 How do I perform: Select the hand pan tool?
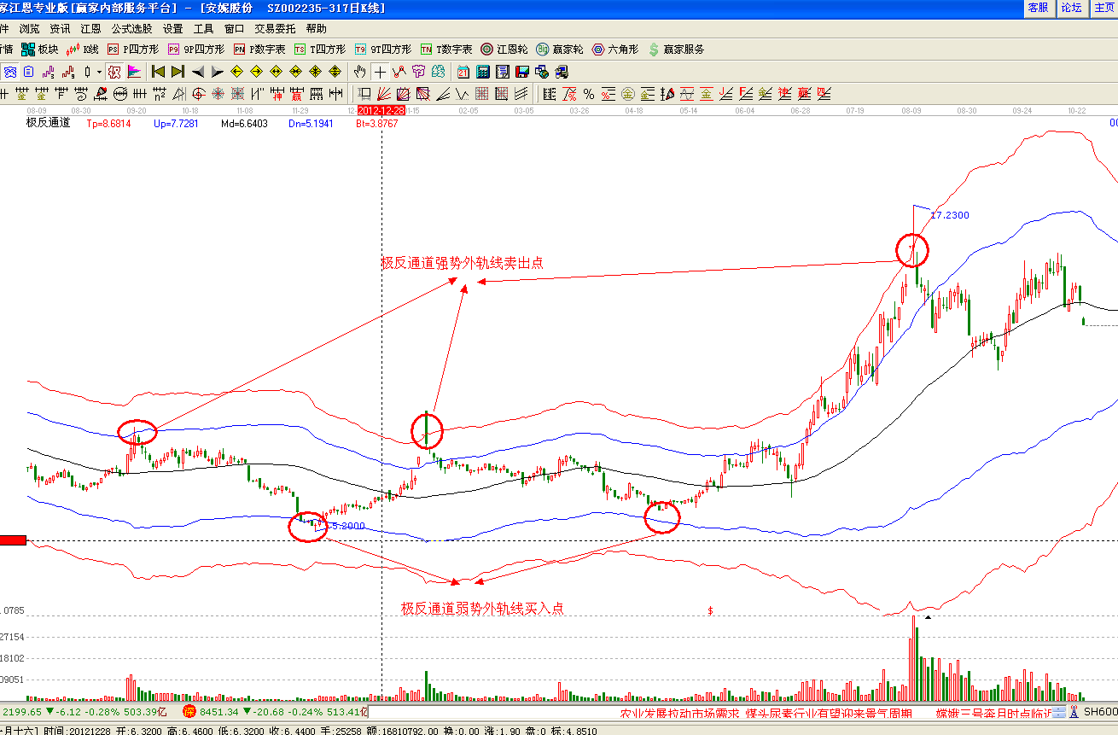pos(359,72)
